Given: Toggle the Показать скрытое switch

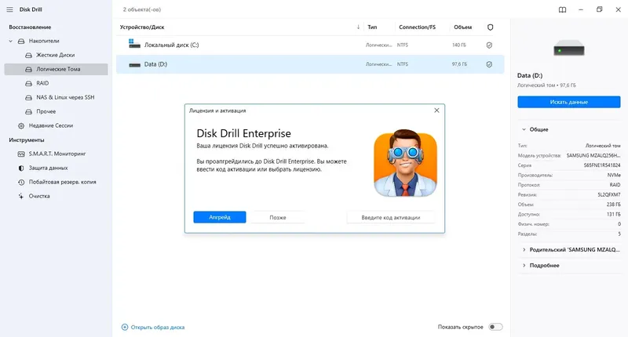Looking at the screenshot, I should (495, 327).
